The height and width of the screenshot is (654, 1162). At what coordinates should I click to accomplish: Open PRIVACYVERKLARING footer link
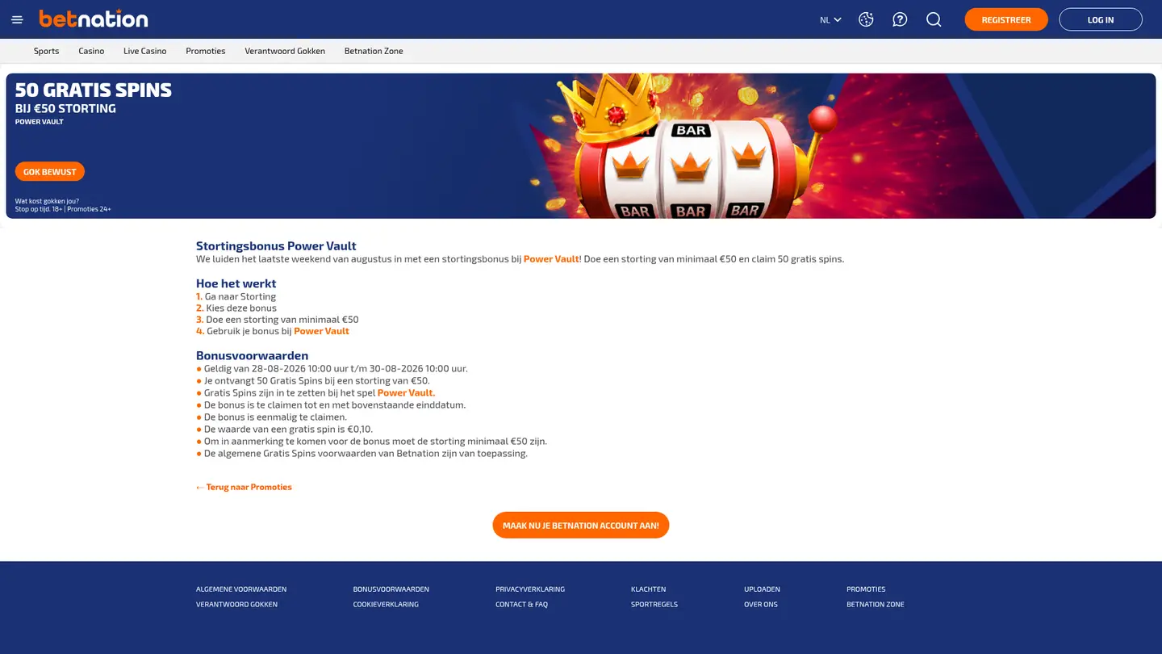(530, 589)
